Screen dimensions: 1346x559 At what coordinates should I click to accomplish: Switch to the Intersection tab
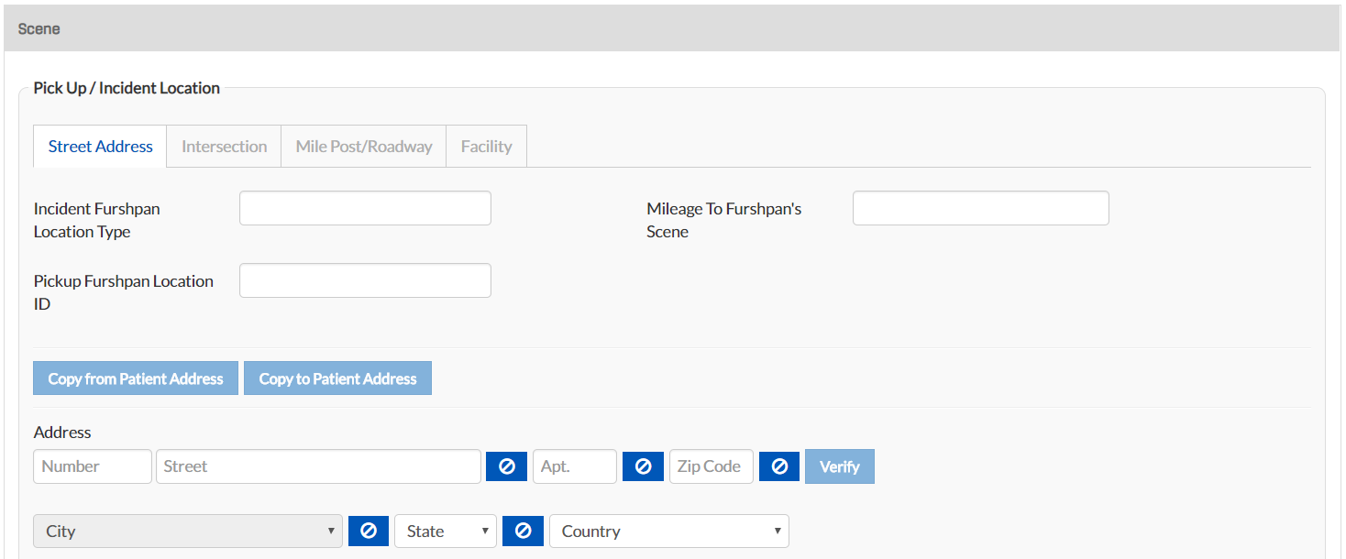[223, 146]
